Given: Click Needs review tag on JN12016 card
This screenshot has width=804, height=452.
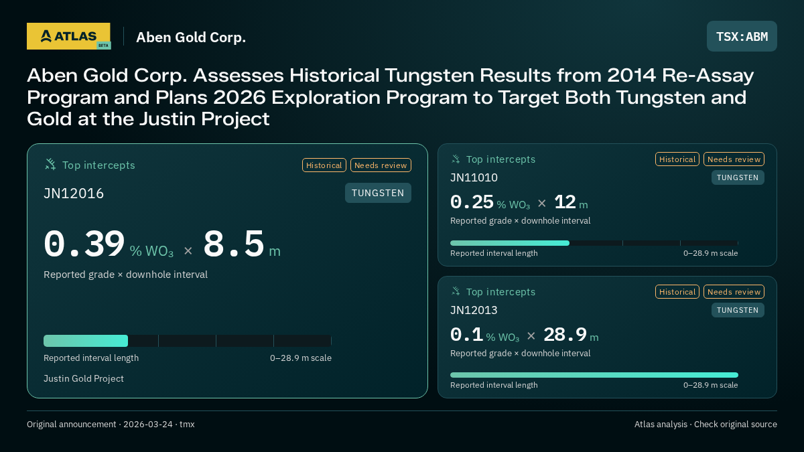Looking at the screenshot, I should [x=381, y=165].
